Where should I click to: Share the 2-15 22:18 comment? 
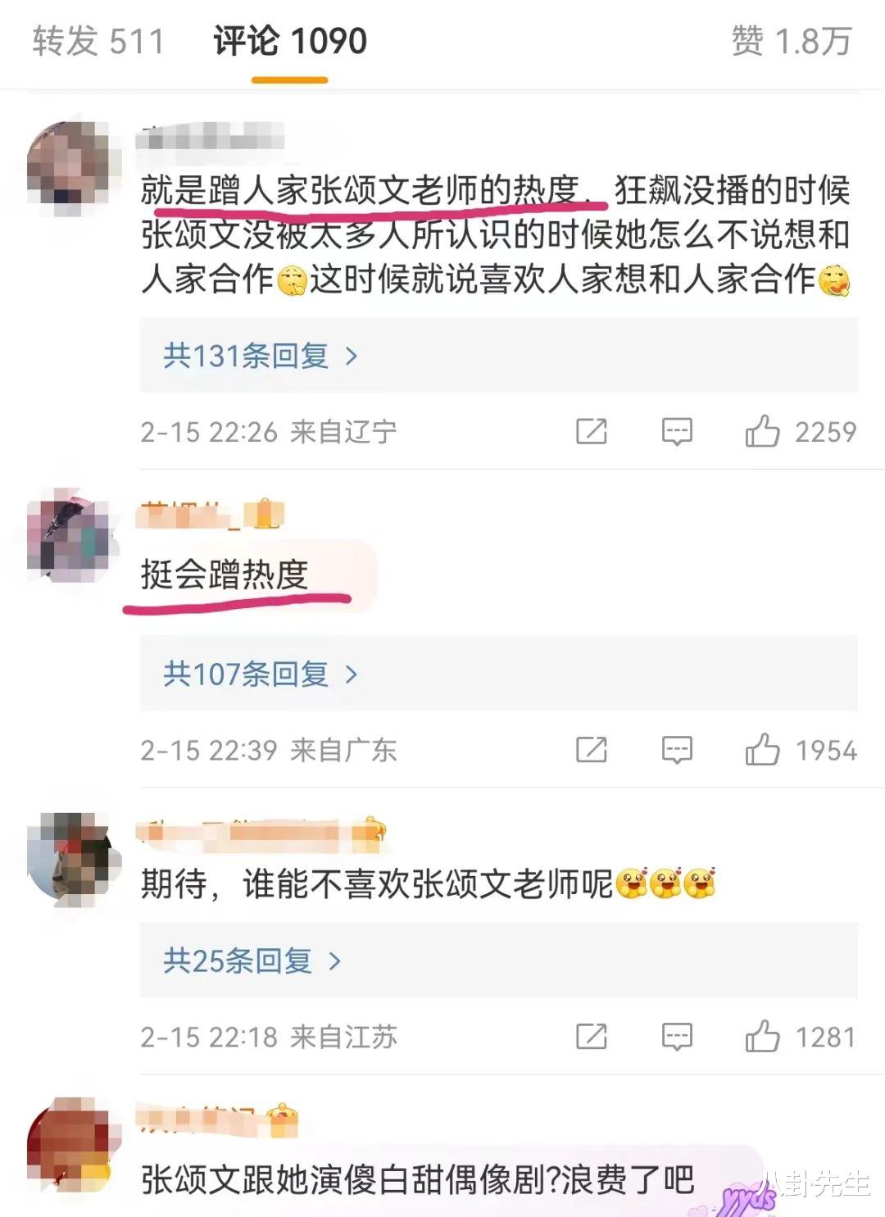592,1037
